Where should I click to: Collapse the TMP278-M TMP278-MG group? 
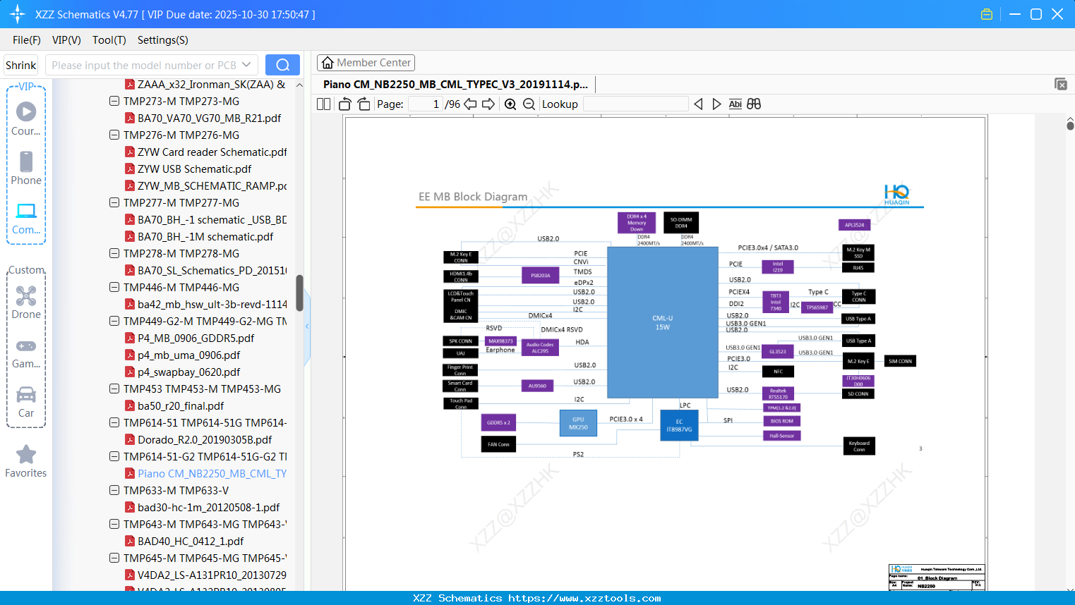pyautogui.click(x=114, y=254)
